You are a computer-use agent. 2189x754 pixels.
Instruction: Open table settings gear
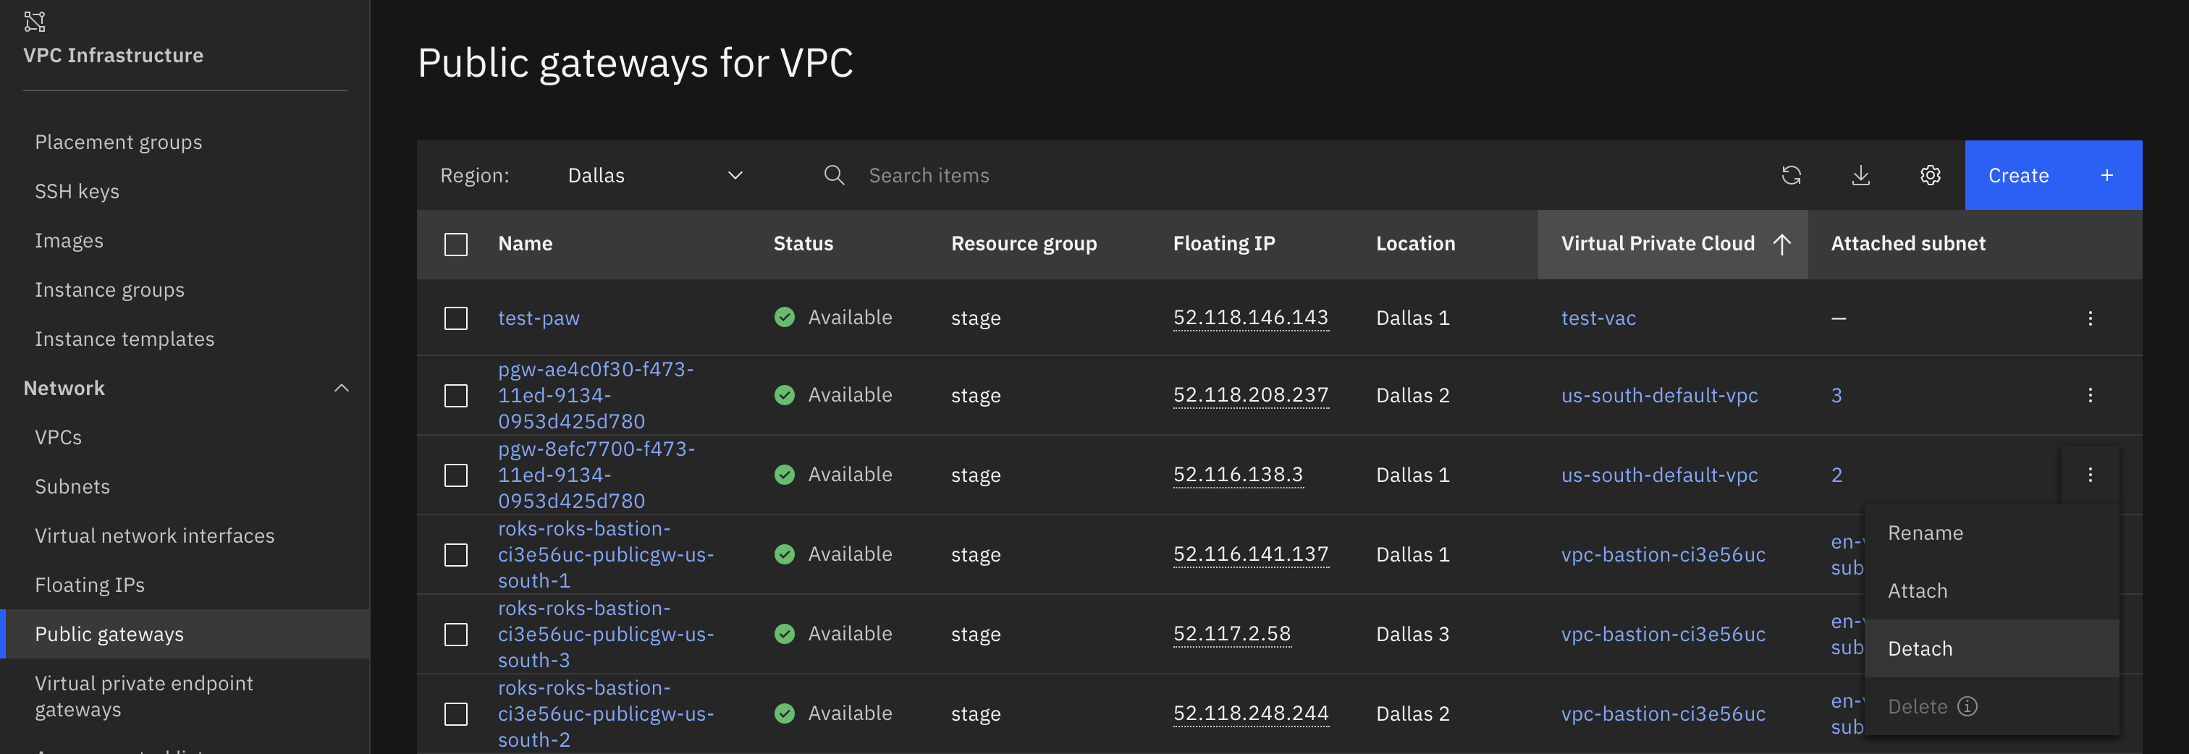point(1930,175)
